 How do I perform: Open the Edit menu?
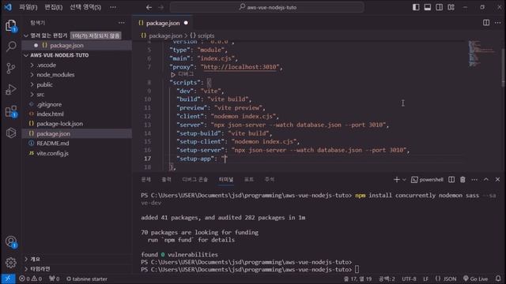click(x=53, y=7)
